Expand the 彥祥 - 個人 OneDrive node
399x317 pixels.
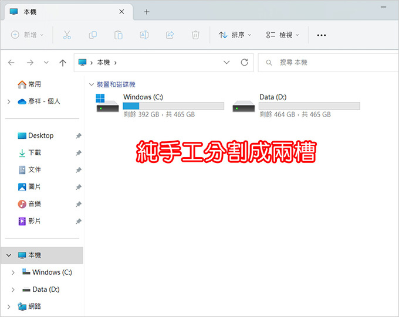9,102
